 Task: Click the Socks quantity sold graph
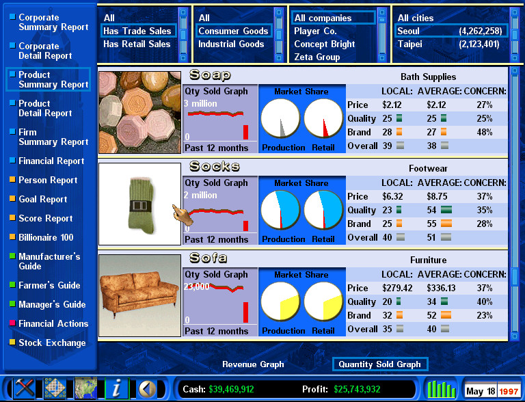219,211
